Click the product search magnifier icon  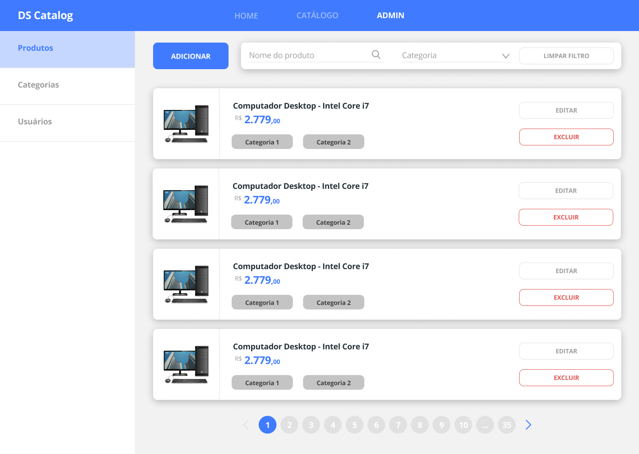(375, 54)
